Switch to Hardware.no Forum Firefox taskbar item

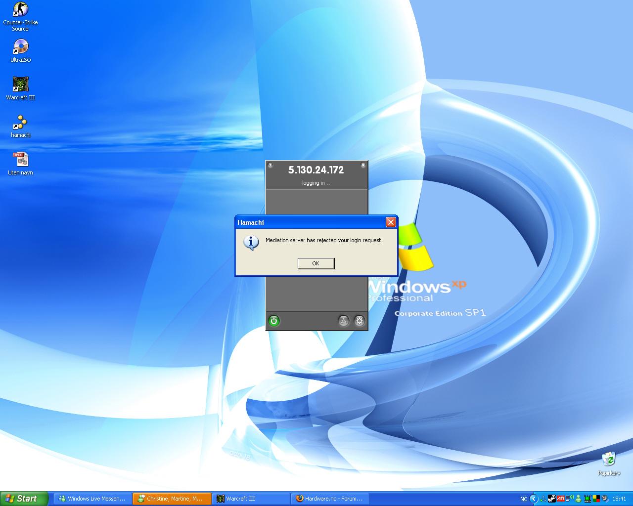[x=330, y=499]
